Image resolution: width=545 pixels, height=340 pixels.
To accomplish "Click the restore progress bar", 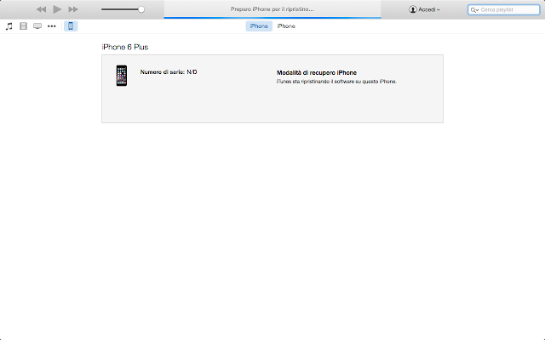I will pos(272,17).
